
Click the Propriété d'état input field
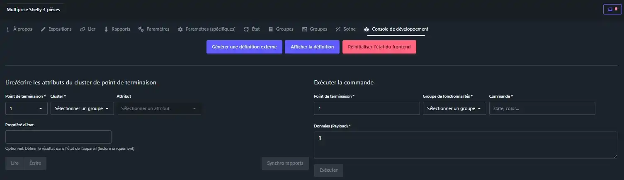(58, 137)
